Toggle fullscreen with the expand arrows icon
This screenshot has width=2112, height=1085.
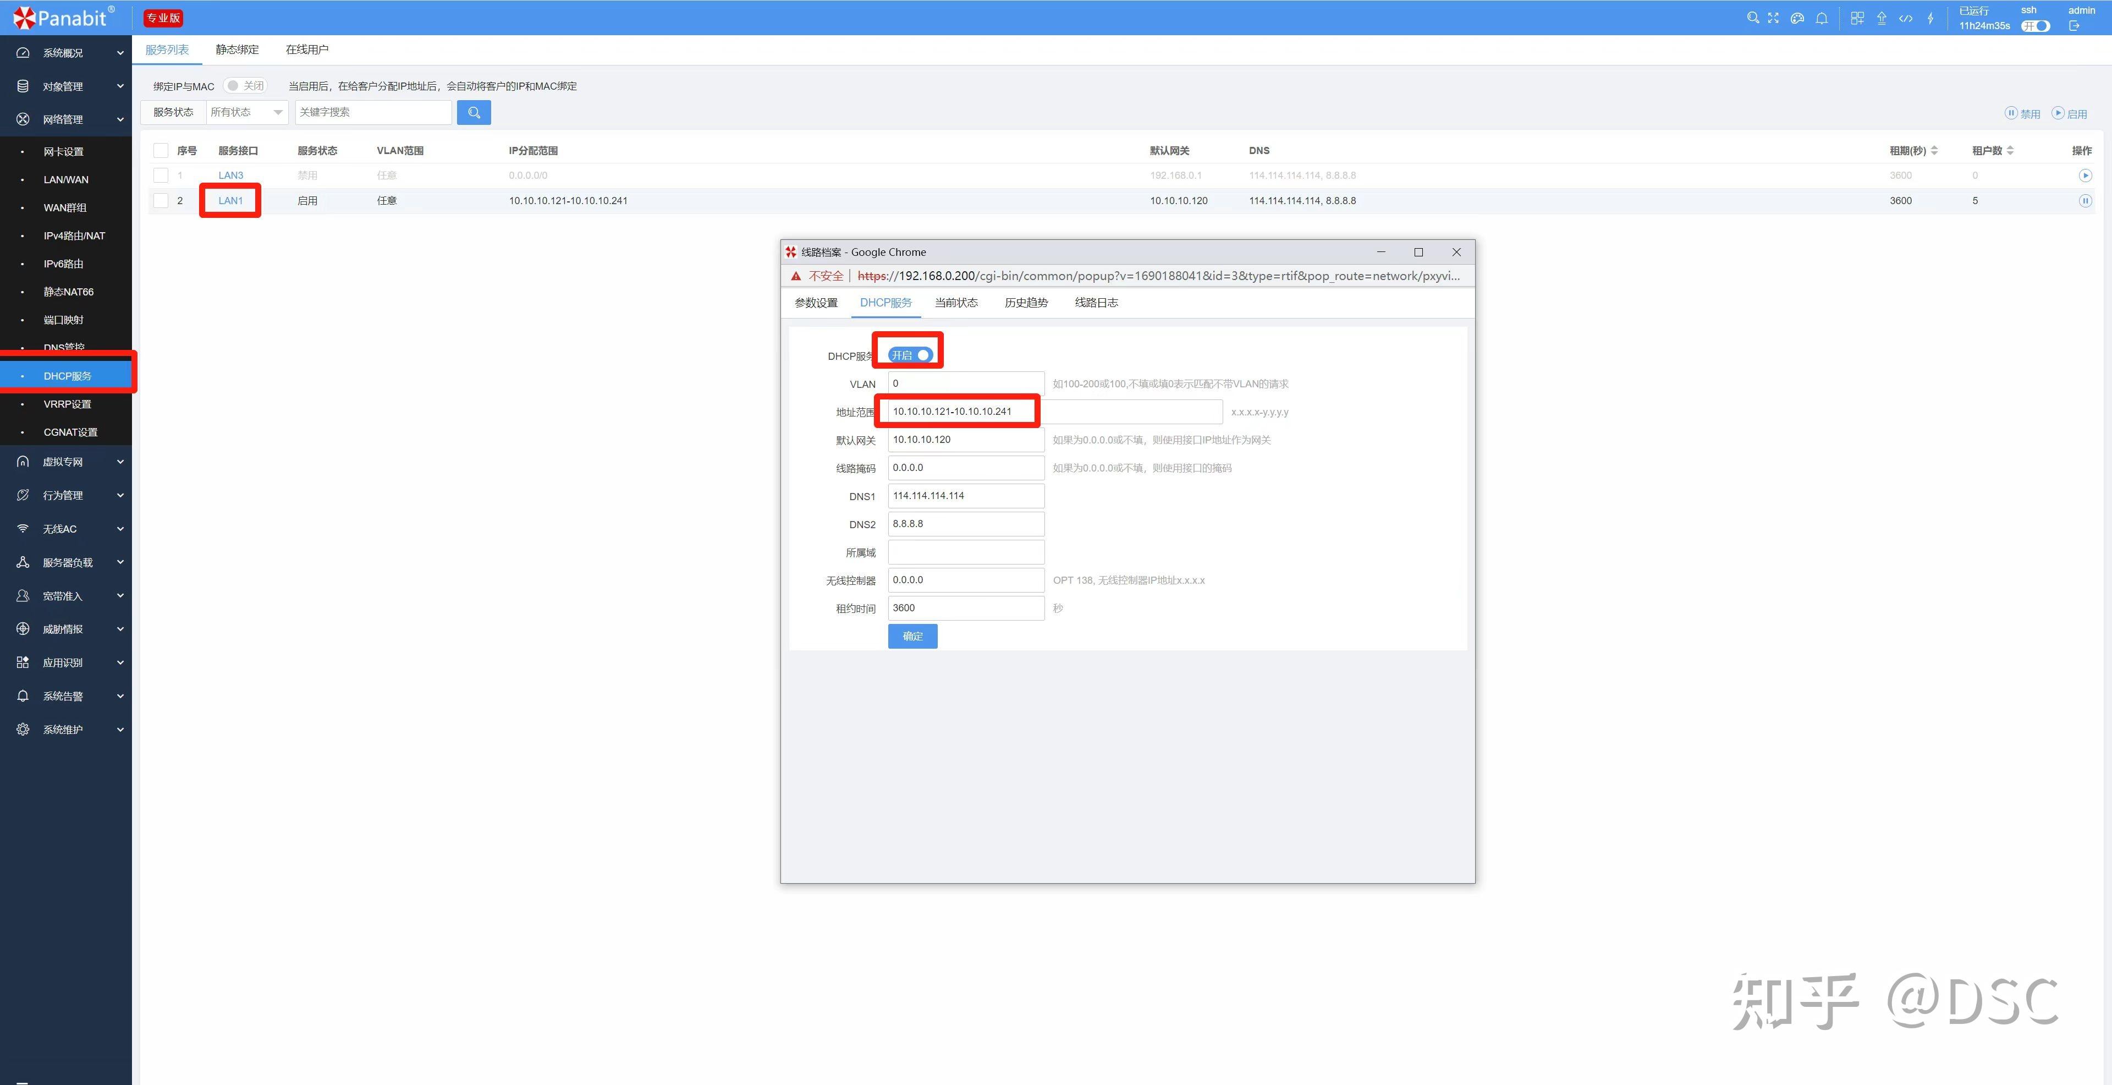1773,17
